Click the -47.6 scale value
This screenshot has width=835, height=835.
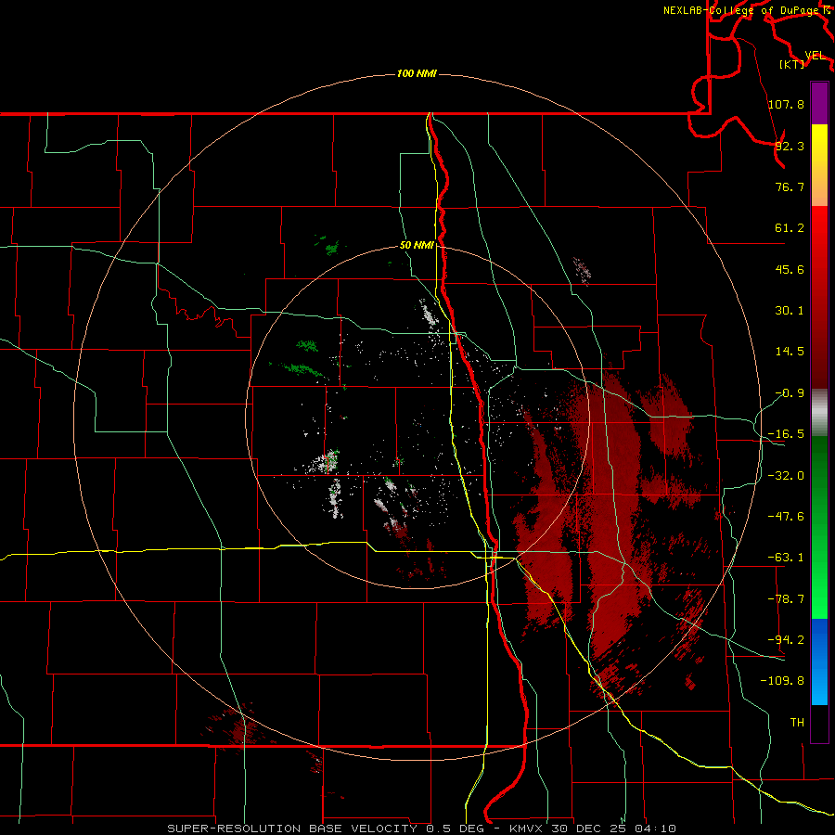786,517
